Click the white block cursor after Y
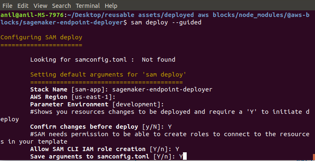The height and width of the screenshot is (161, 315). 185,156
